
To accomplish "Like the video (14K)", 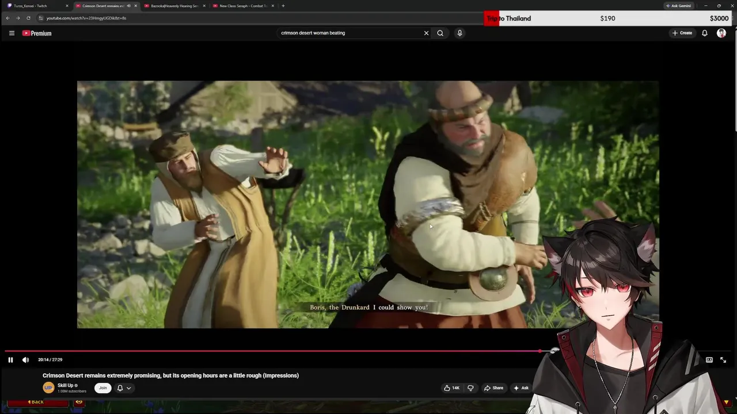I will (451, 388).
